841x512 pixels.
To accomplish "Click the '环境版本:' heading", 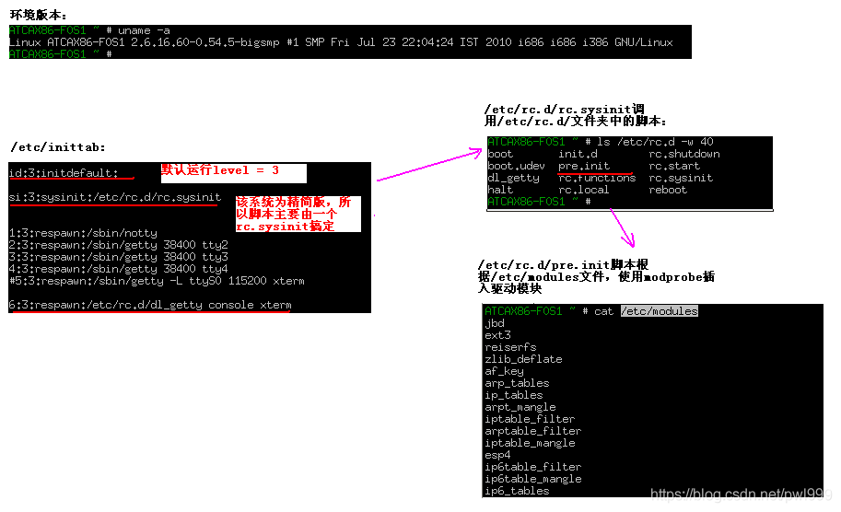I will click(38, 16).
